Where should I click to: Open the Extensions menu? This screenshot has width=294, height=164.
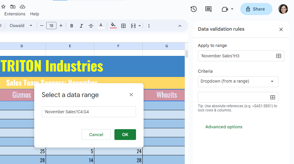click(15, 14)
